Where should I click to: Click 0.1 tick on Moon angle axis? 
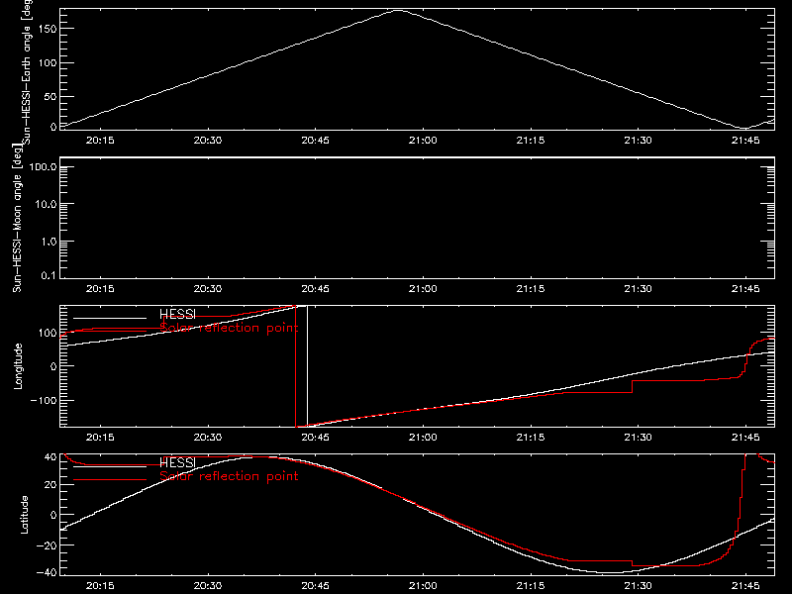point(49,275)
